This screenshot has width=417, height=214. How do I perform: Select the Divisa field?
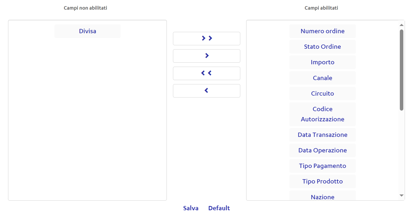coord(87,31)
